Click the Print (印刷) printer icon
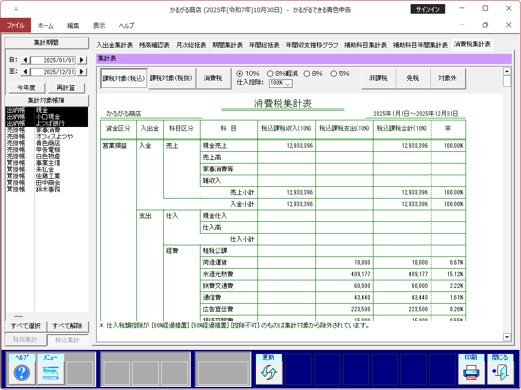This screenshot has width=521, height=390. pos(471,373)
